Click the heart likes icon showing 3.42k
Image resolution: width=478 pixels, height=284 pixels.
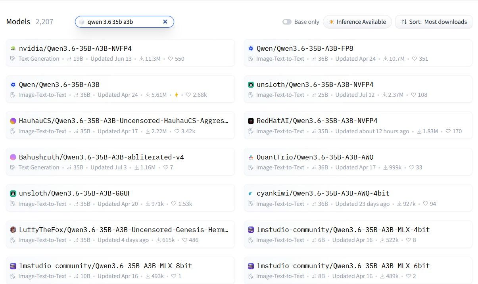click(177, 131)
